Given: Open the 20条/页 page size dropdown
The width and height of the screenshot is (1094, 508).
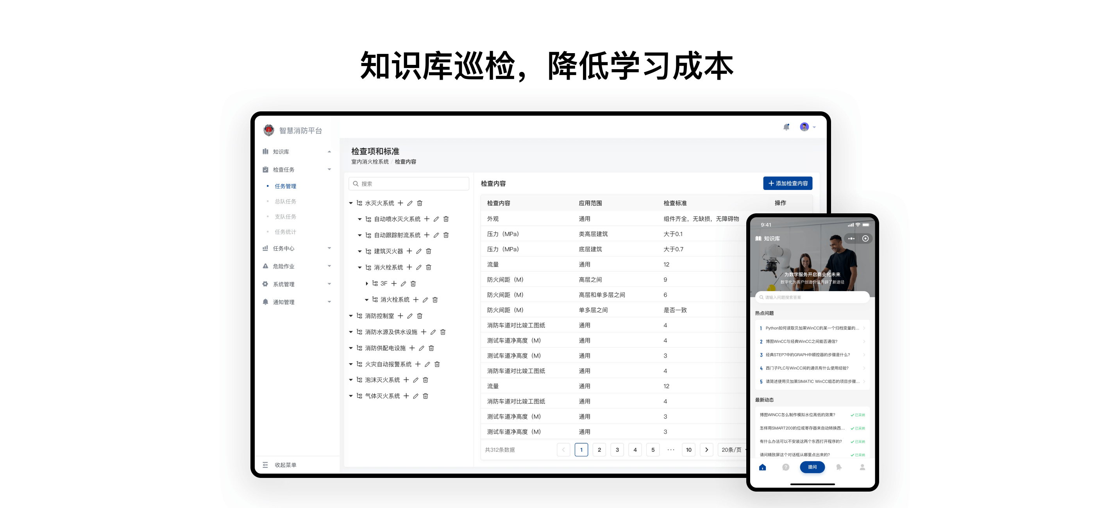Looking at the screenshot, I should coord(733,450).
